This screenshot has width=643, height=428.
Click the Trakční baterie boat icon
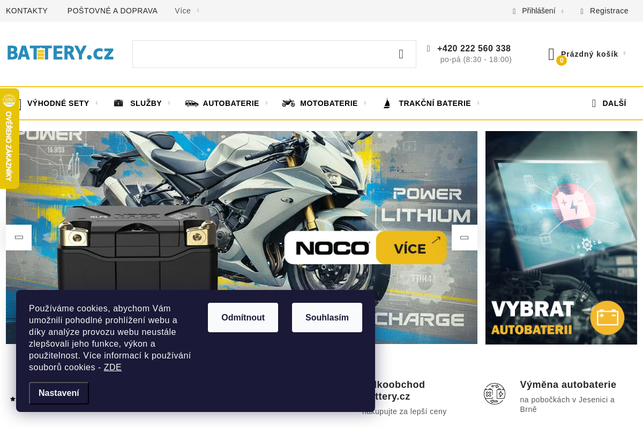pyautogui.click(x=387, y=103)
